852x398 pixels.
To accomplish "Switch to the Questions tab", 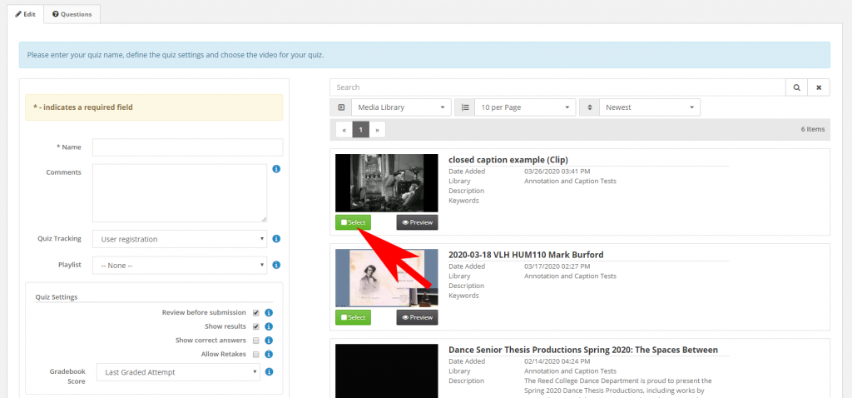I will point(72,14).
